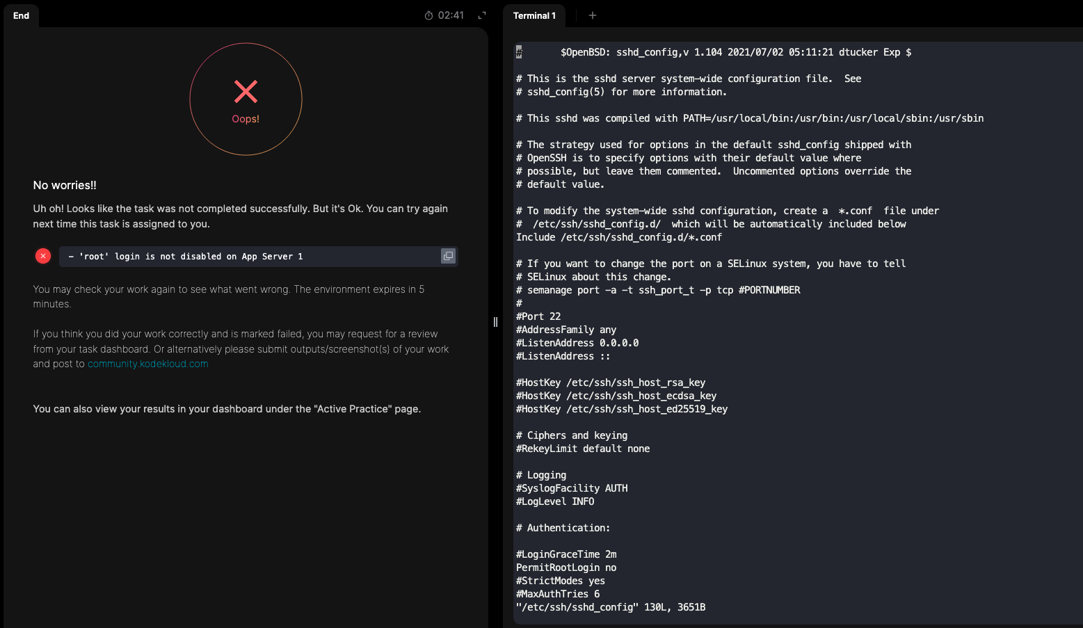Image resolution: width=1083 pixels, height=628 pixels.
Task: Click the timer clock icon
Action: click(429, 15)
